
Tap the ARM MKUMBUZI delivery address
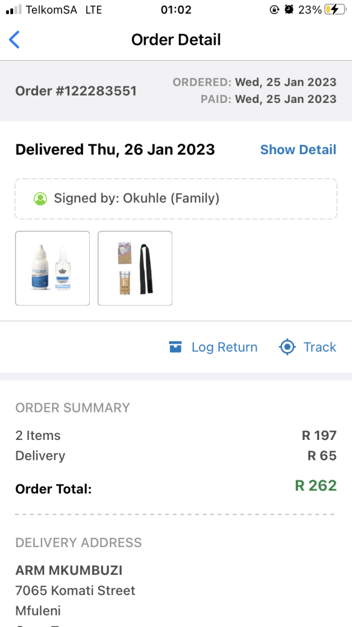click(x=68, y=570)
